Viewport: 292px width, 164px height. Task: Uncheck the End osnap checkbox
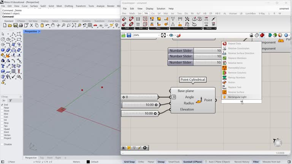(x=2, y=105)
